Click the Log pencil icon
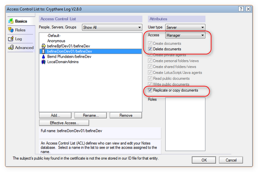 coord(11,39)
